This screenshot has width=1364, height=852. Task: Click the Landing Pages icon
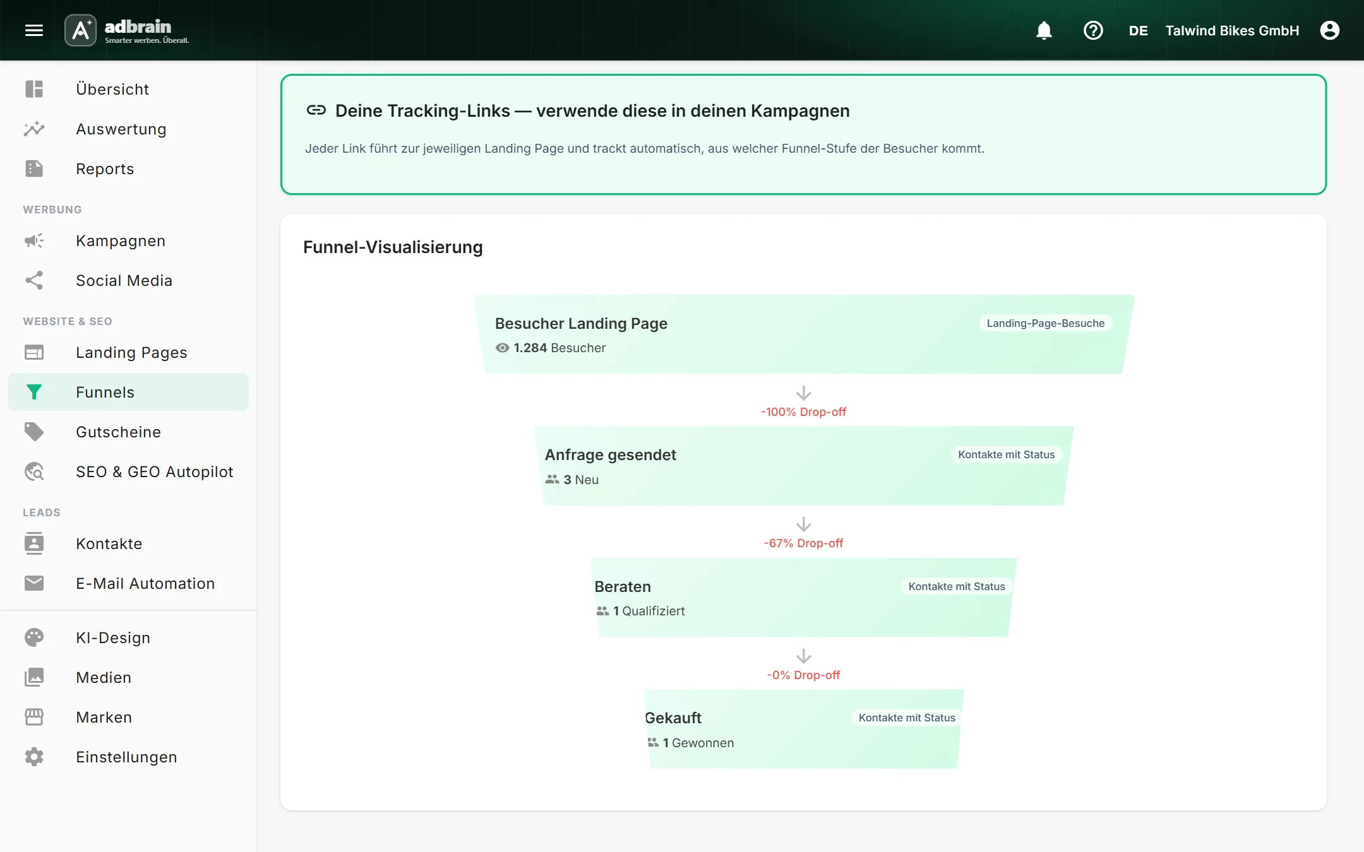[34, 352]
